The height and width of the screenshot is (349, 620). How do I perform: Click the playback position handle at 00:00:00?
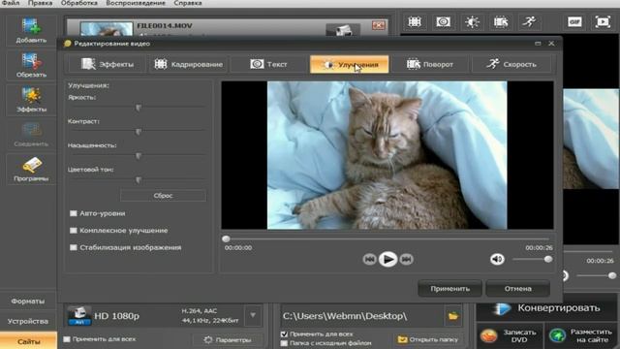pos(226,238)
